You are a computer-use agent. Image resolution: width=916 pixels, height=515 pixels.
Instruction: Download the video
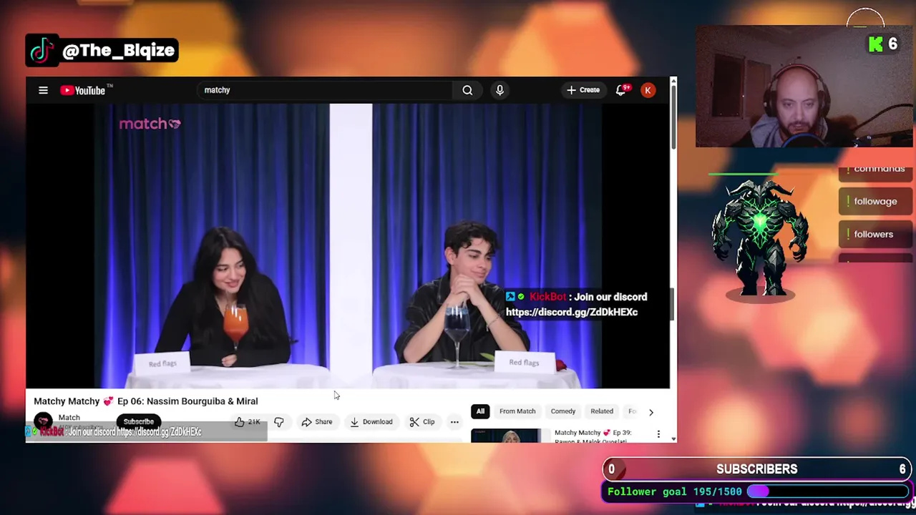371,422
